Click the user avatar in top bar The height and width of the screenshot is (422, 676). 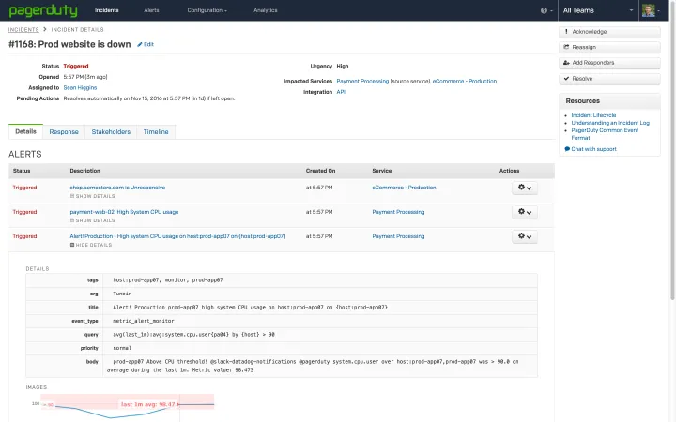pyautogui.click(x=649, y=10)
